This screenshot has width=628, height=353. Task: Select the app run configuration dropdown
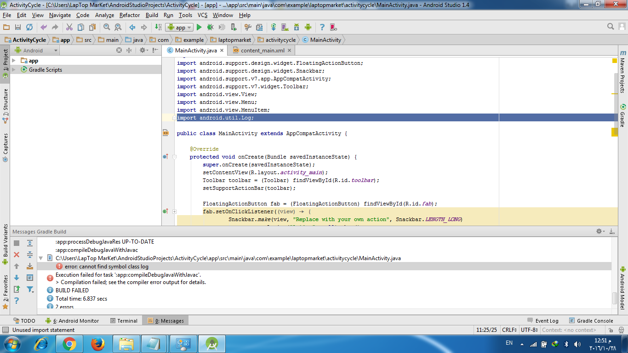tap(179, 28)
